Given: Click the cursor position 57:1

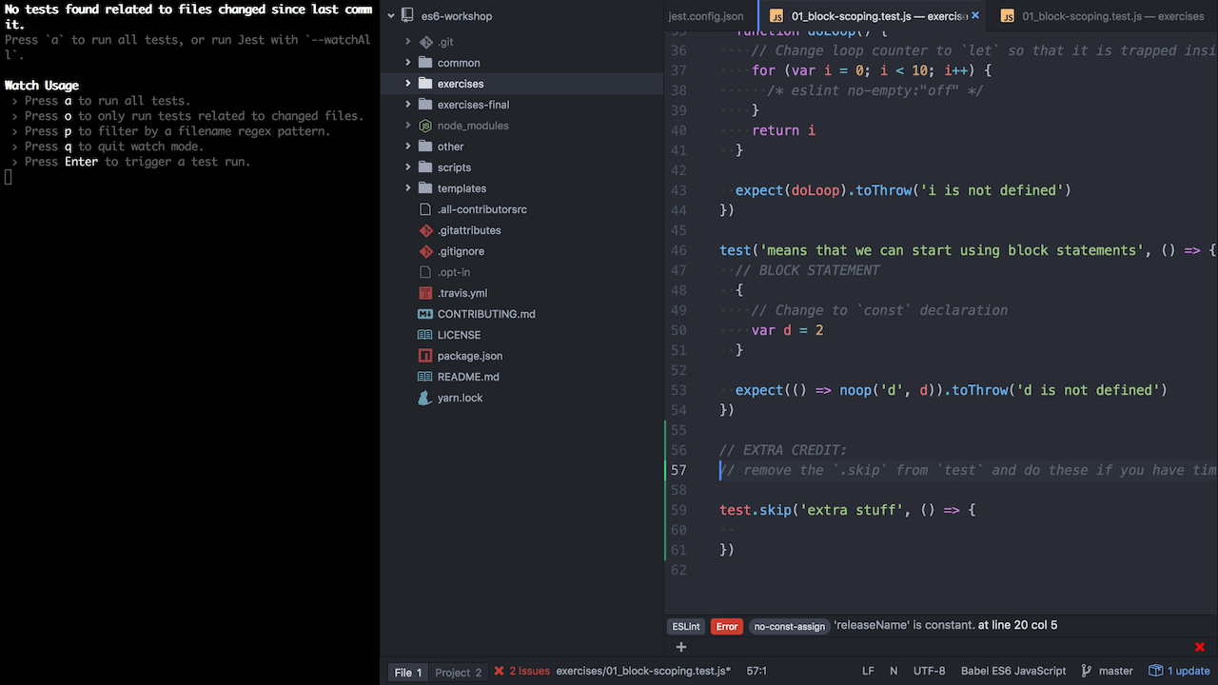Looking at the screenshot, I should [x=756, y=672].
